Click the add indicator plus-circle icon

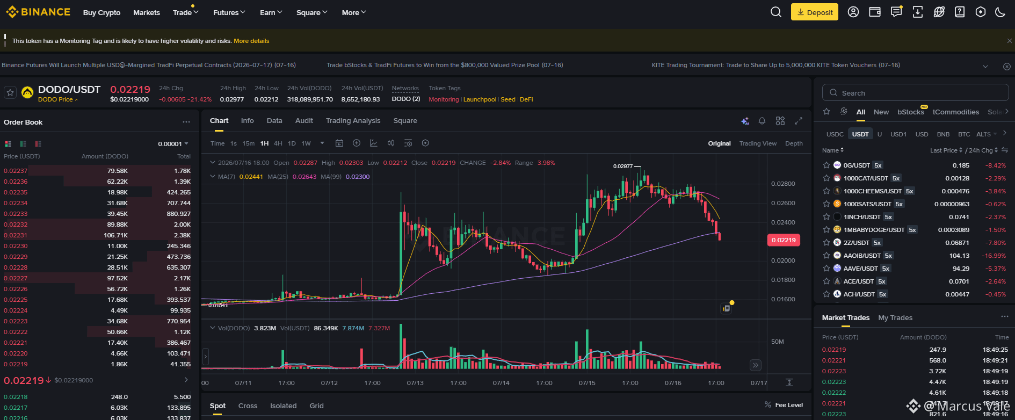[357, 143]
